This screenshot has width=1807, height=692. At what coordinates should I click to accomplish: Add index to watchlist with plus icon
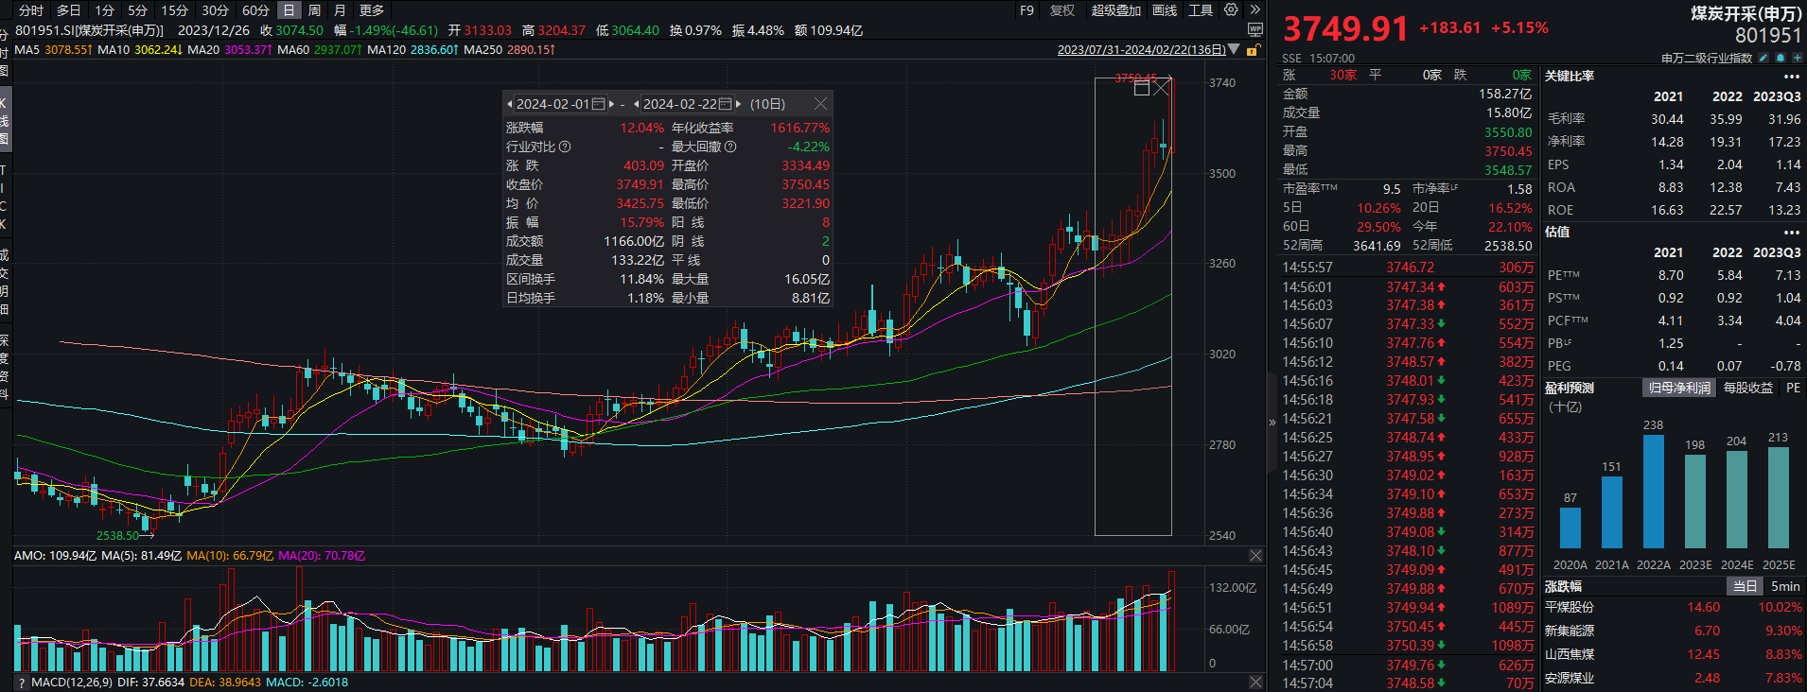1797,59
